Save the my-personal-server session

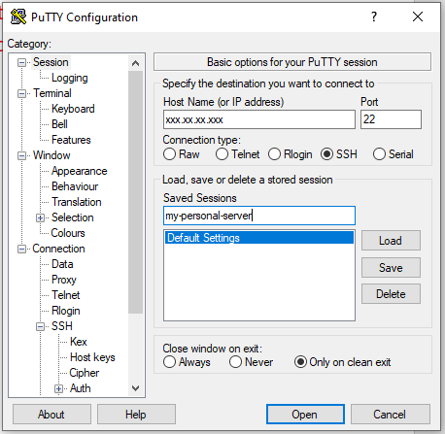point(391,268)
